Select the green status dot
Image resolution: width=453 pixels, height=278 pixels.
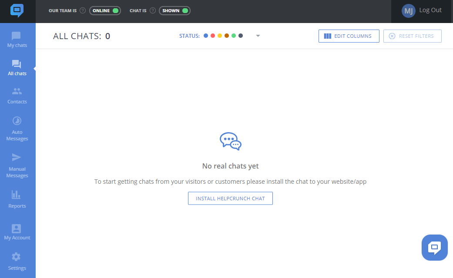[x=234, y=36]
